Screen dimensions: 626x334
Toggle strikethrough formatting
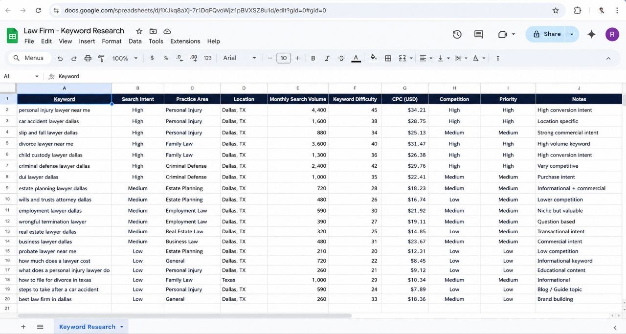[341, 58]
